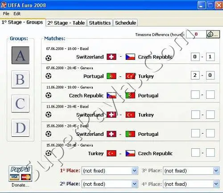
Task: Click the text '07.06.2008 - 18:00 - Basel'
Action: pos(67,49)
